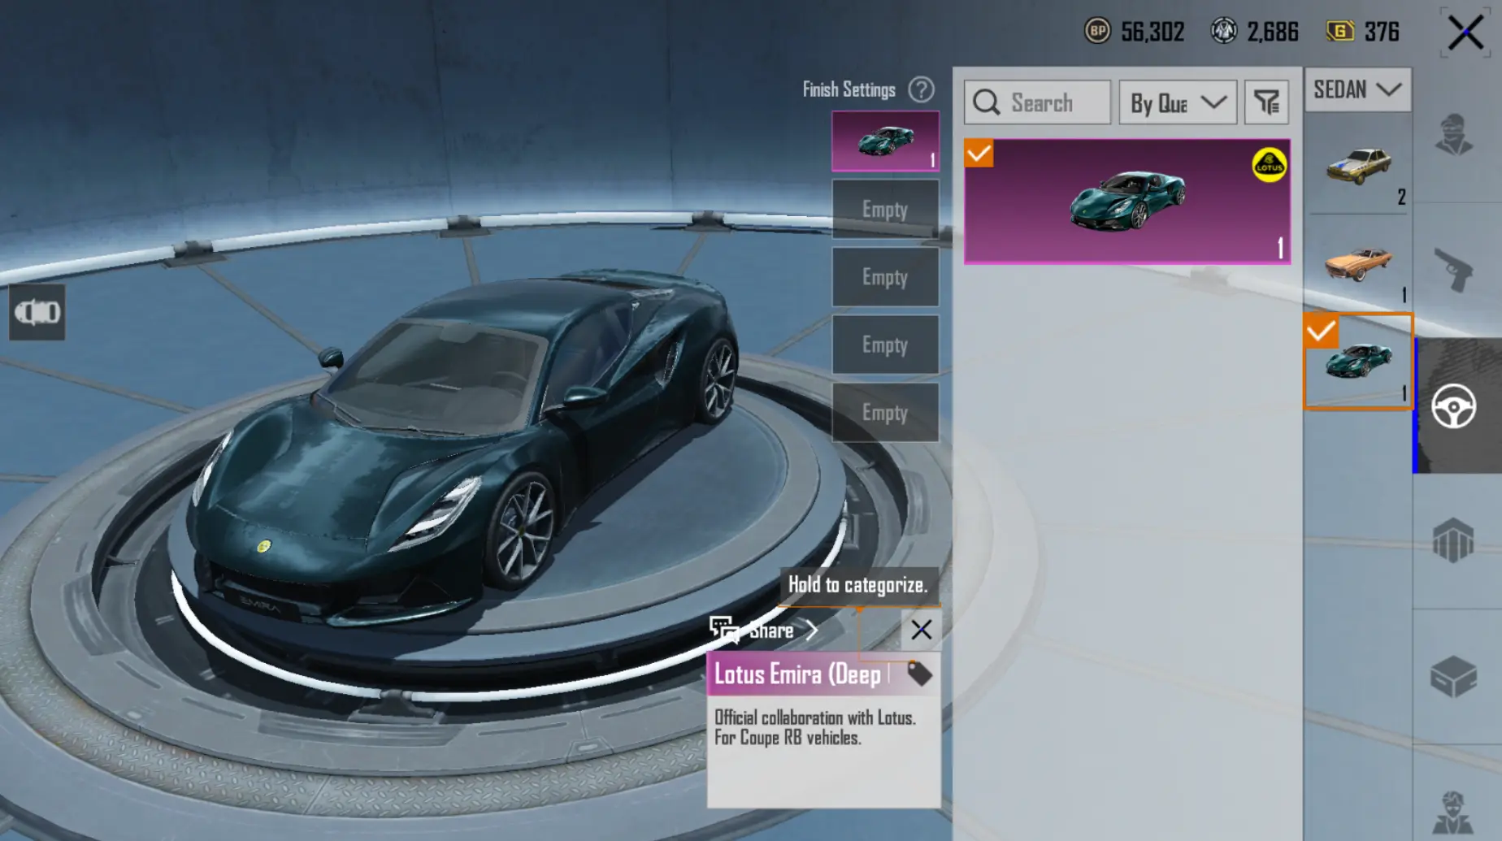
Task: Select the orange sedan skin thumbnail
Action: (x=1357, y=264)
